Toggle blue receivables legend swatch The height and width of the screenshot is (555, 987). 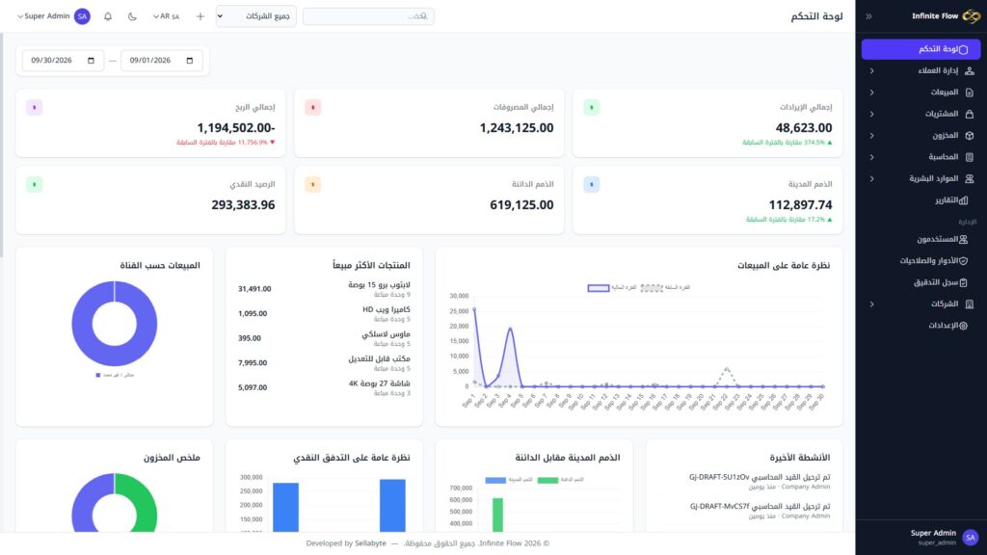(x=495, y=480)
